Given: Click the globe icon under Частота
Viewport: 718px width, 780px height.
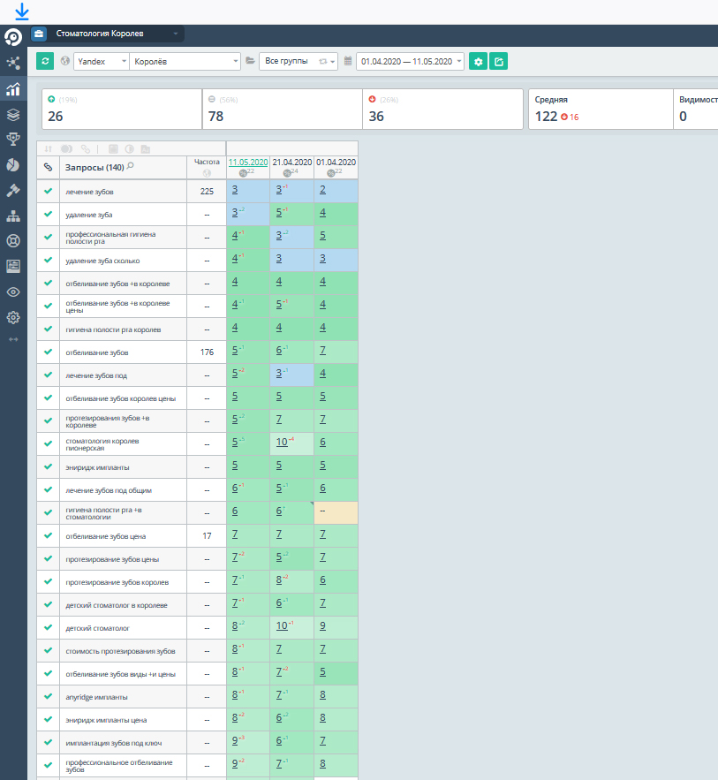Looking at the screenshot, I should [x=207, y=173].
